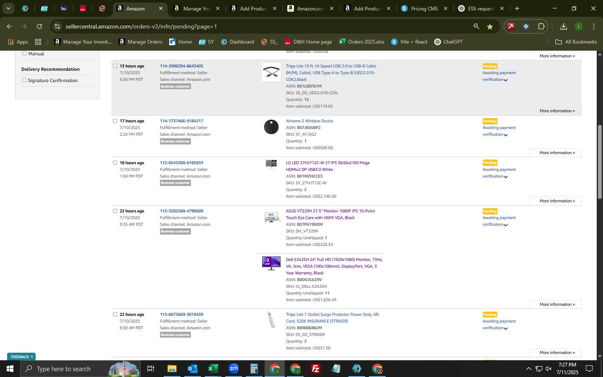Open the tab search dropdown arrow
Image resolution: width=603 pixels, height=377 pixels.
point(8,8)
